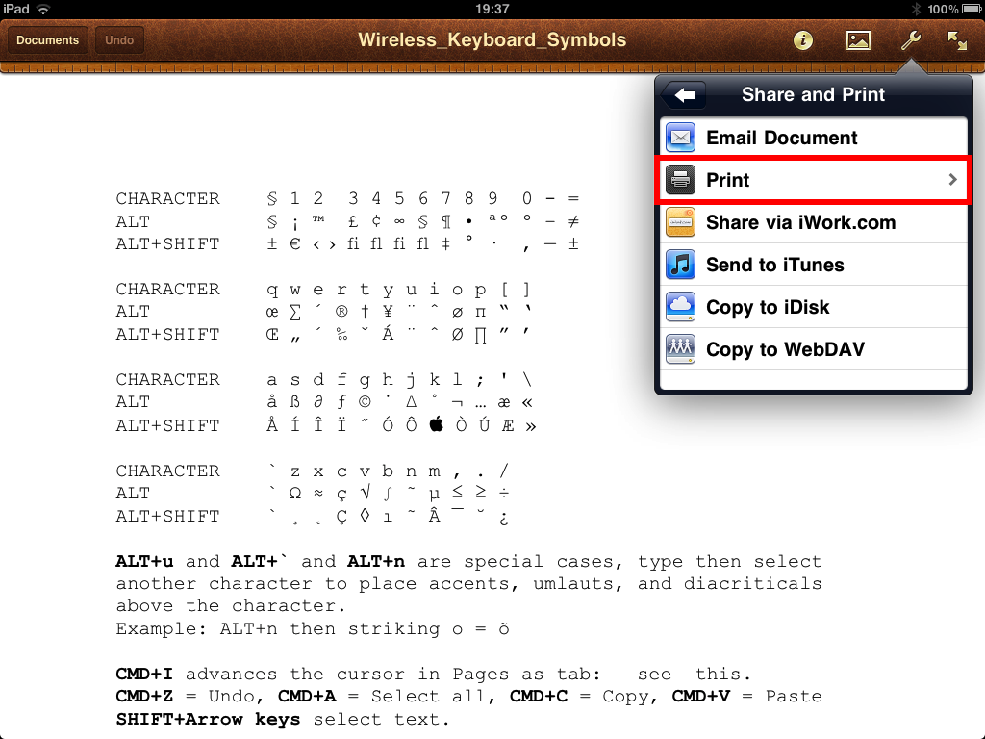Select the Email Document option
This screenshot has width=985, height=739.
point(781,138)
